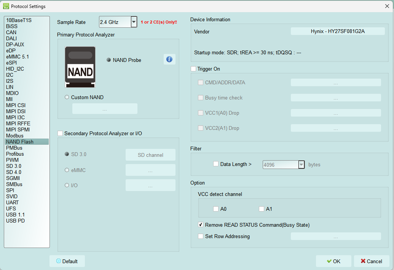Select MIPI I3C protocol in list

tap(27, 117)
